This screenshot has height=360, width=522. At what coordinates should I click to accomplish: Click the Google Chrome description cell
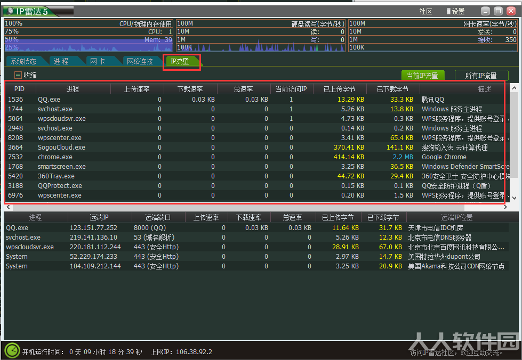(x=444, y=157)
